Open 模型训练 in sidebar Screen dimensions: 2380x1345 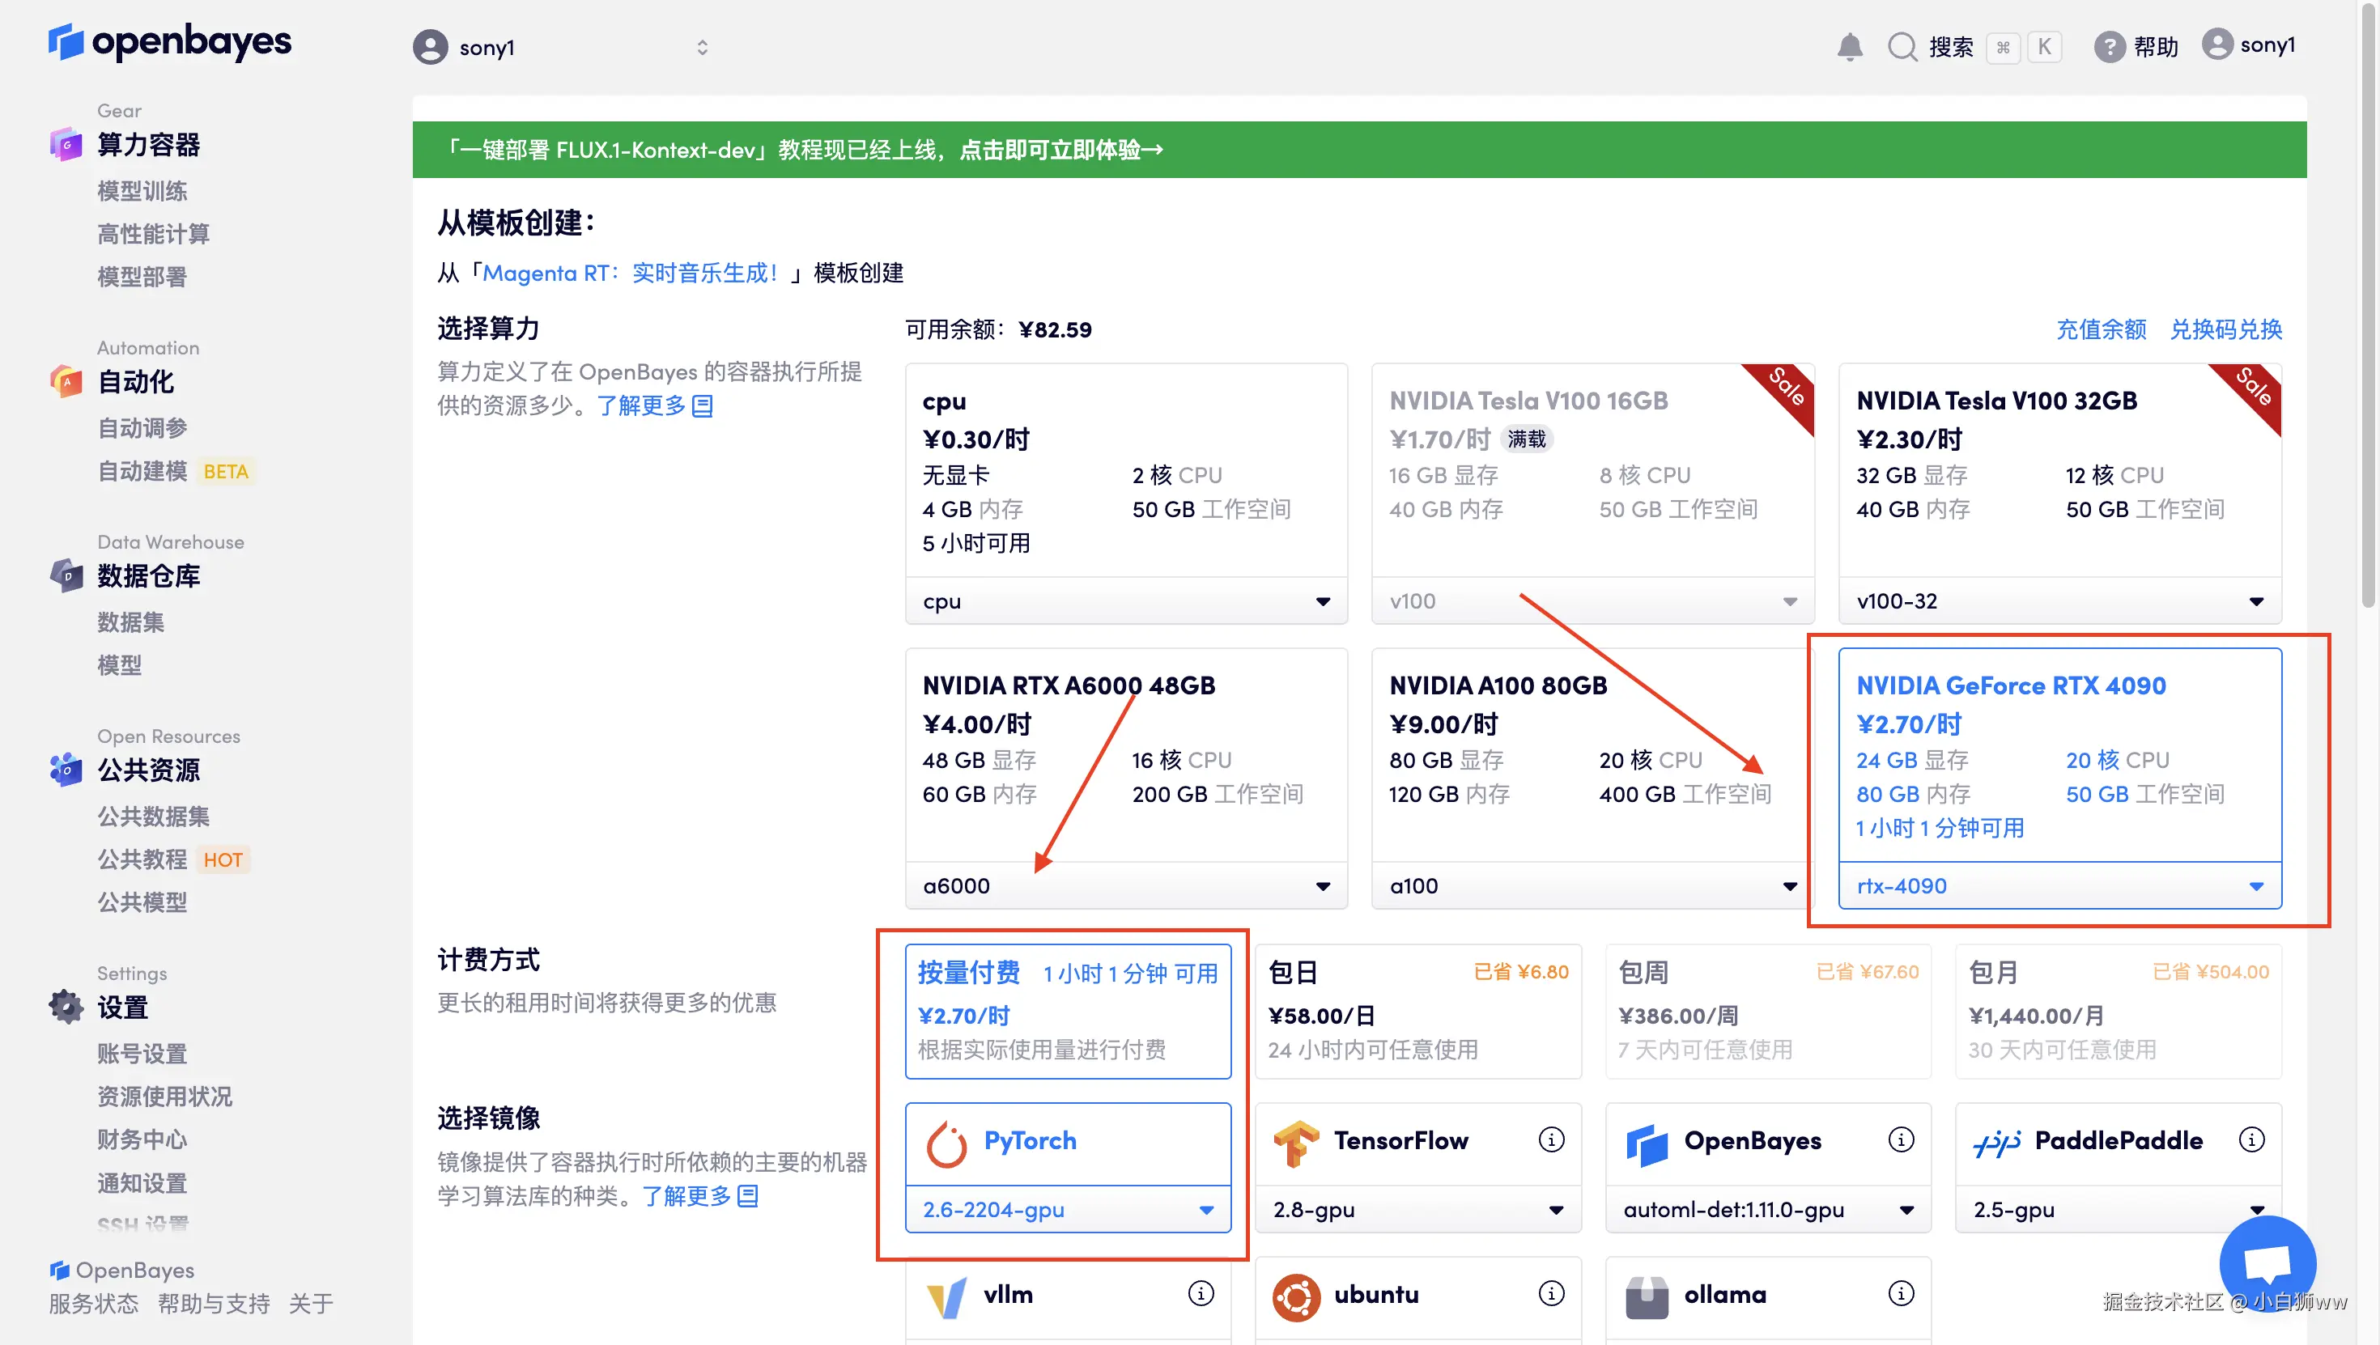tap(142, 191)
